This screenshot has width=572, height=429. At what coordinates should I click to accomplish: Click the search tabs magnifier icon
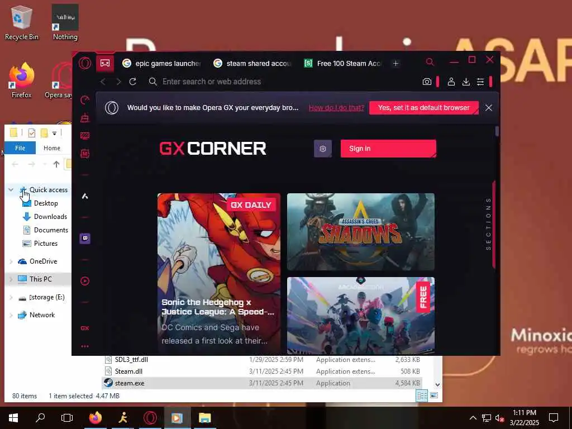(430, 62)
